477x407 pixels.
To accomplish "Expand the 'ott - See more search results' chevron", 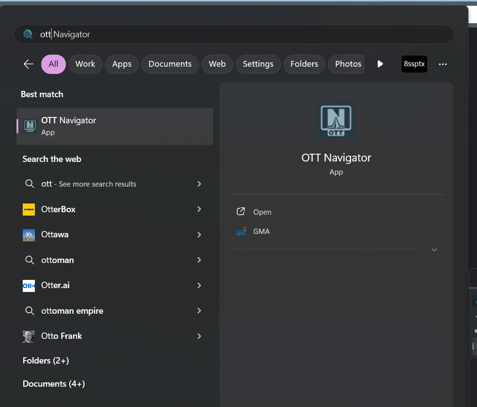I will (x=199, y=184).
